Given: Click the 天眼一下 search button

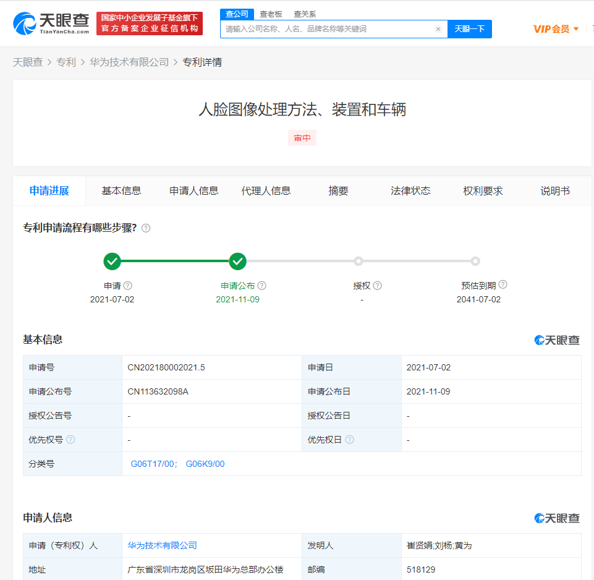Looking at the screenshot, I should [470, 29].
